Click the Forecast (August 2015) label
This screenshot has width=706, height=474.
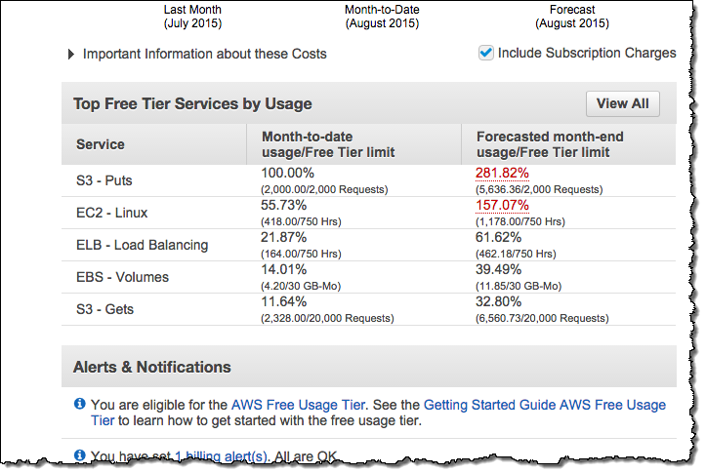(572, 17)
